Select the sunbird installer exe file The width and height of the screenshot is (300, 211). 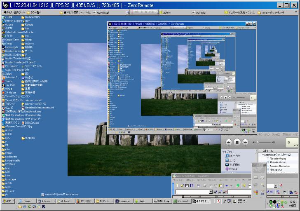click(x=60, y=195)
